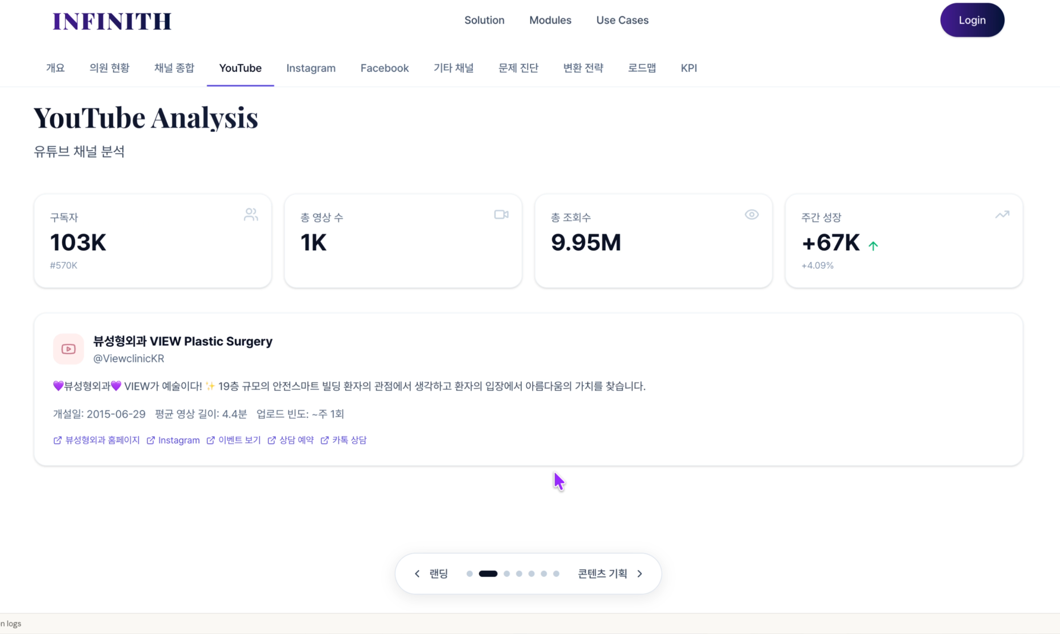The image size is (1060, 634).
Task: Click the pink YouTube channel play icon
Action: (68, 349)
